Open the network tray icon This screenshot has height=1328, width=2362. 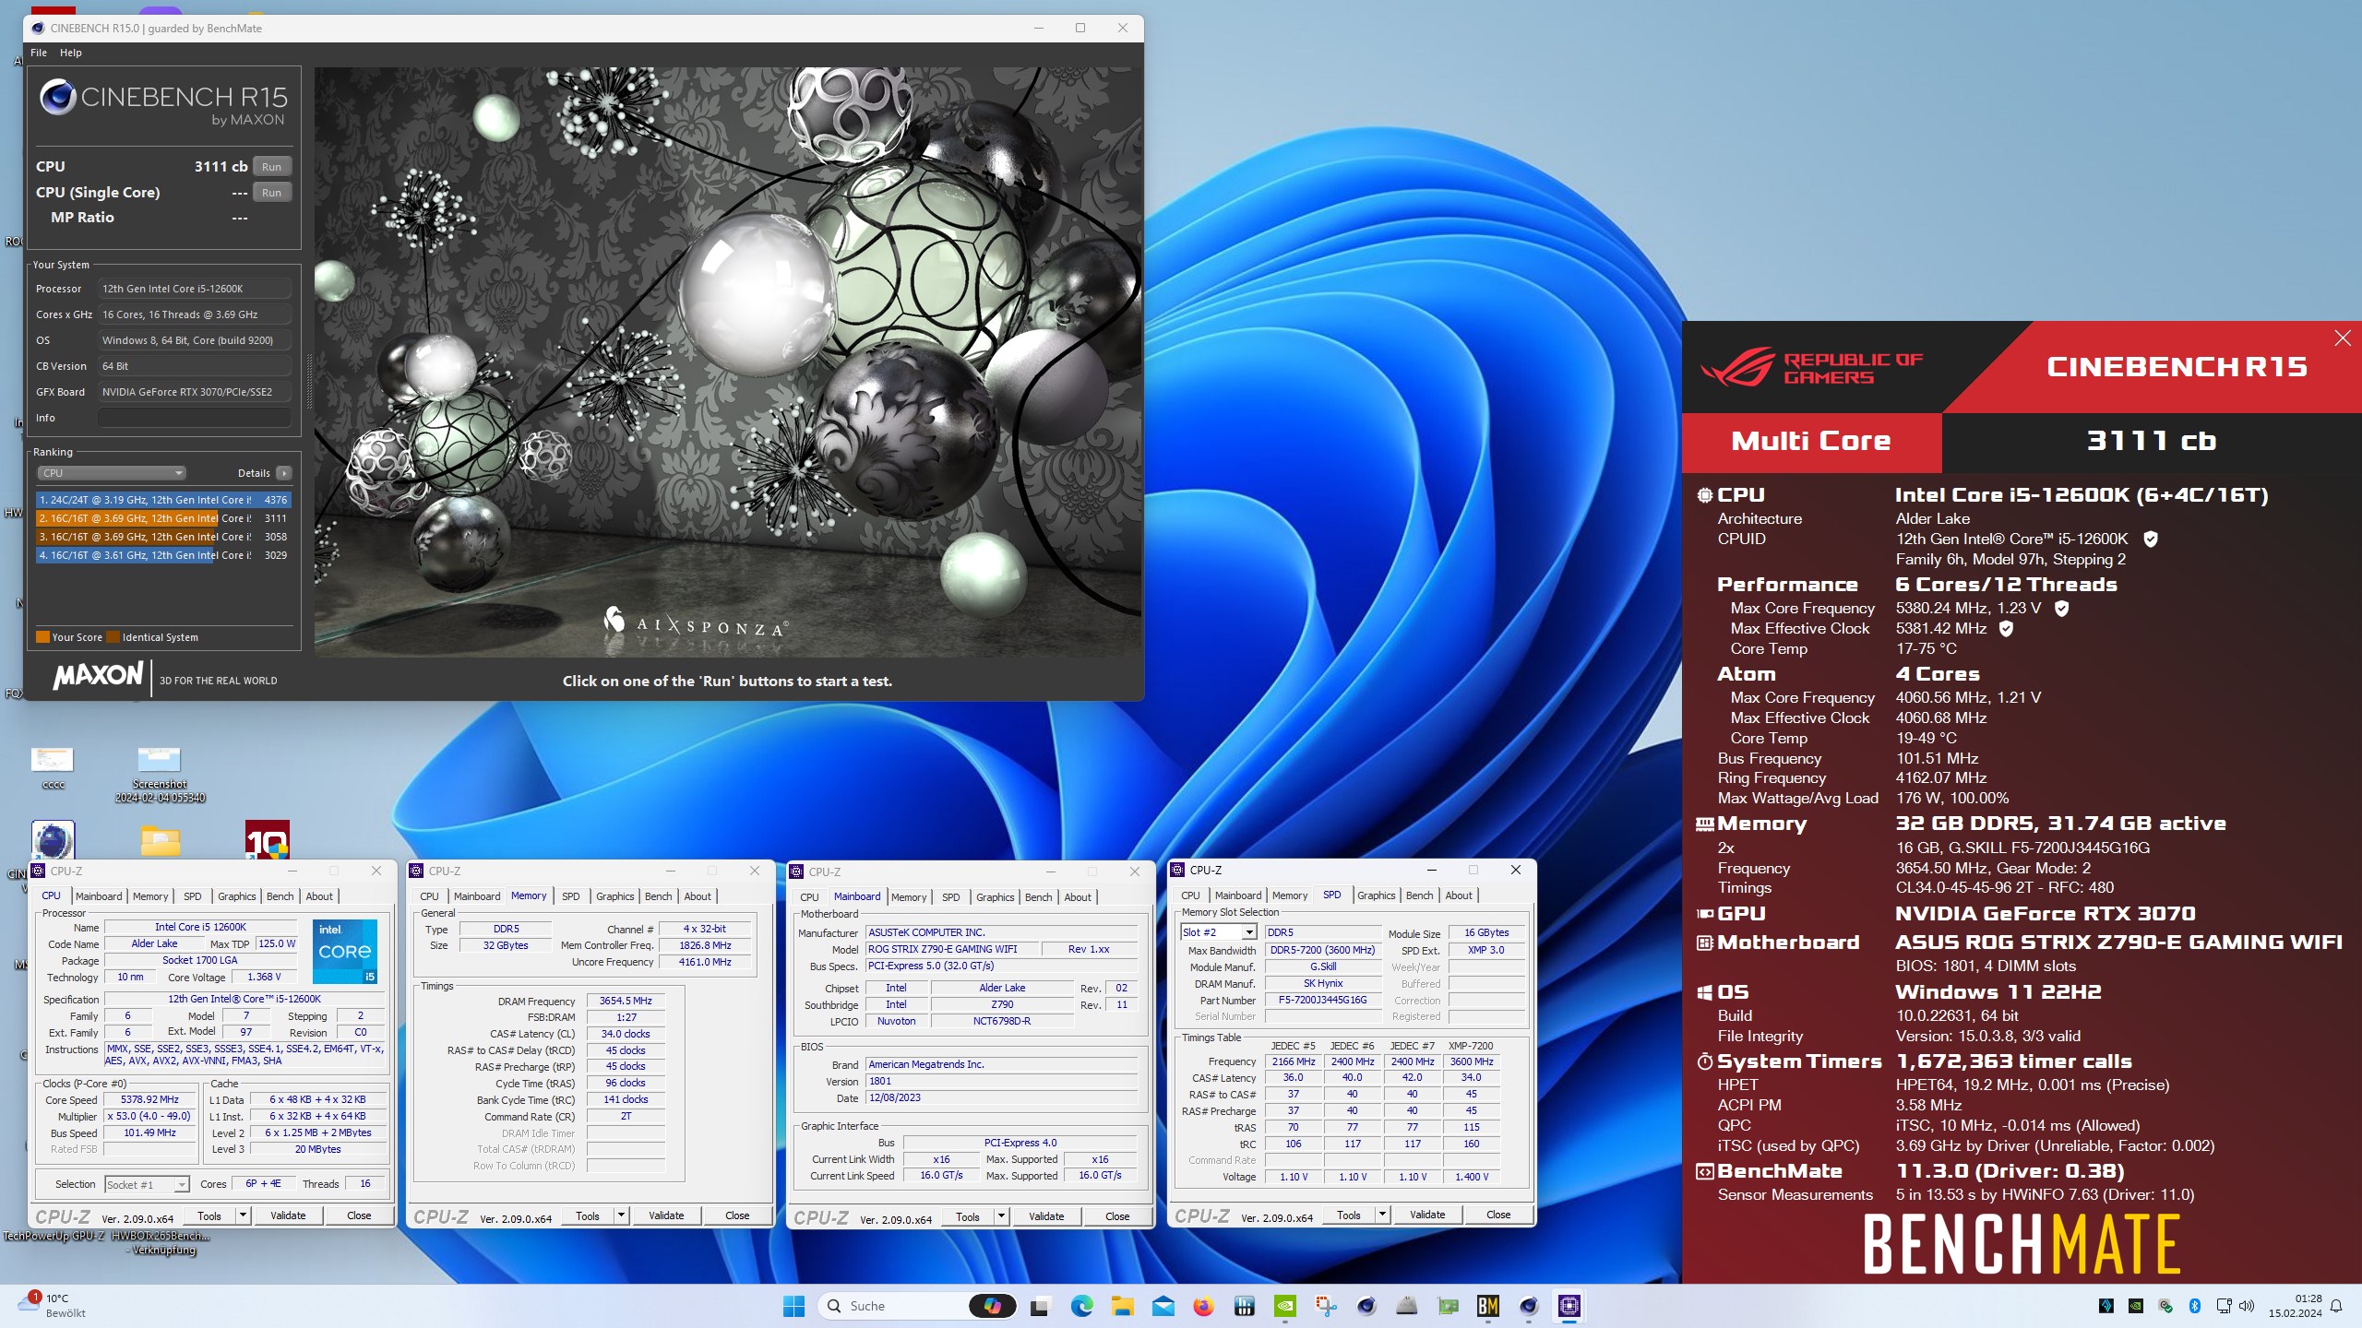pyautogui.click(x=2224, y=1306)
